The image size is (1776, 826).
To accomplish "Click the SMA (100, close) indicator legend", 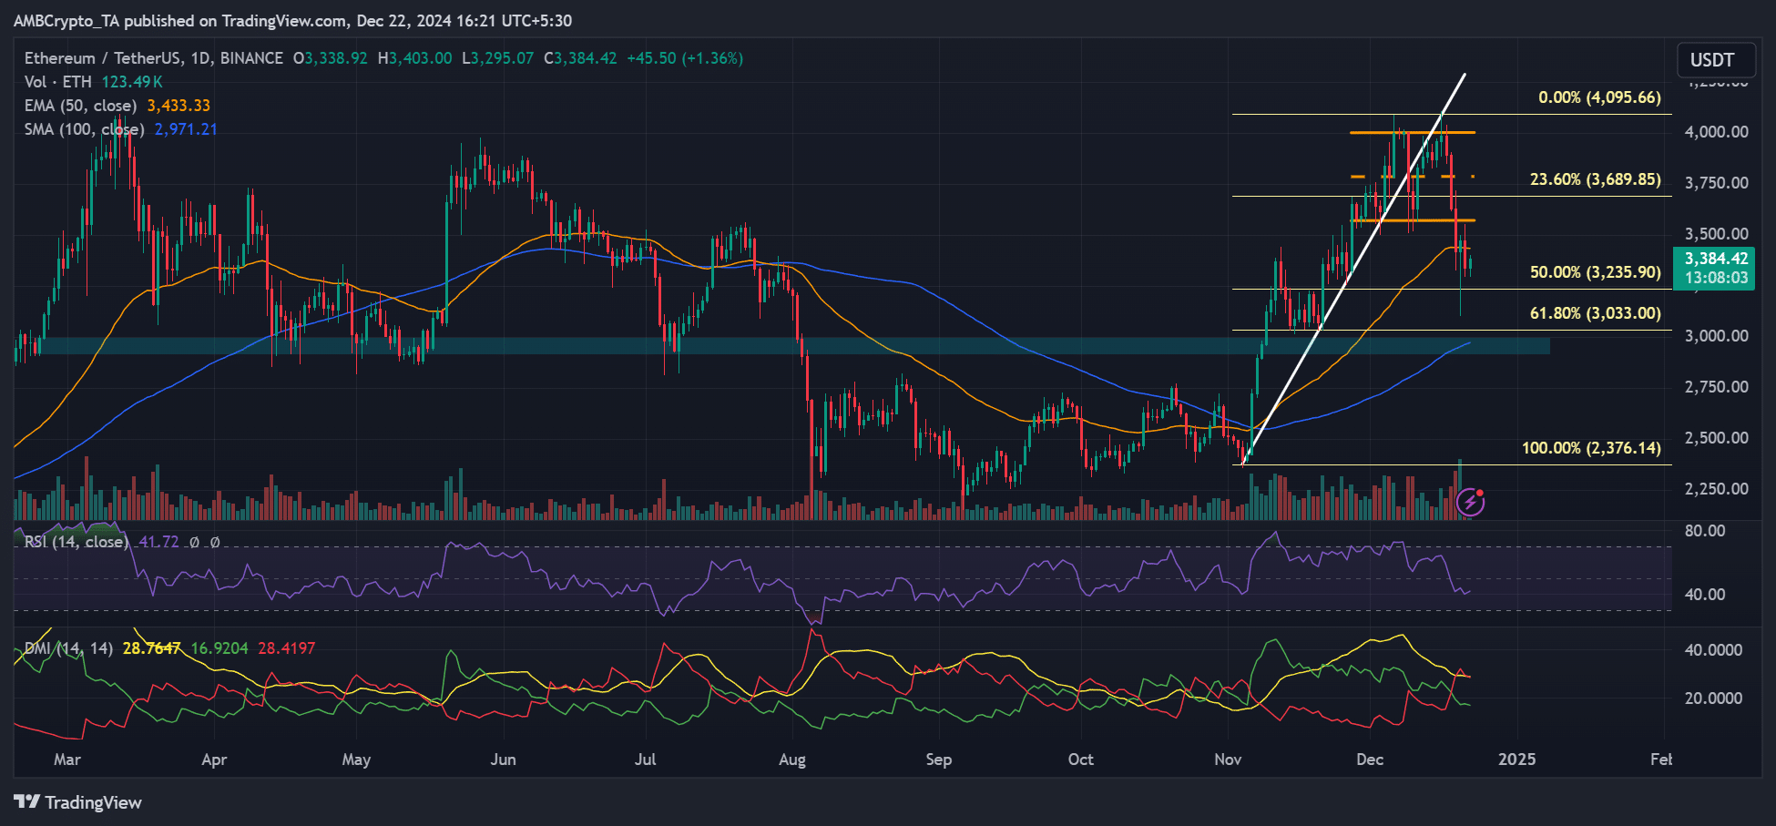I will tap(84, 129).
